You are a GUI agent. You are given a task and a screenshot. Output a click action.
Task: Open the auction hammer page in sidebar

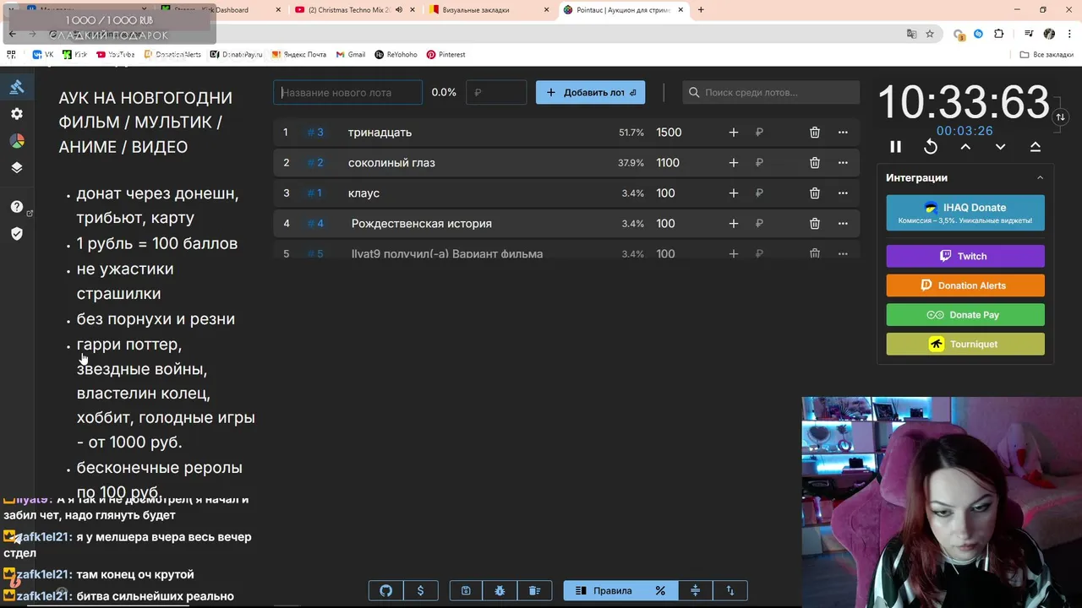17,87
